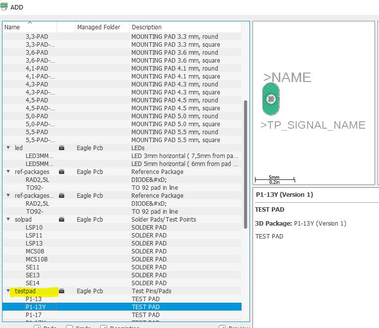Sort by the Managed Folder column header

coord(99,27)
